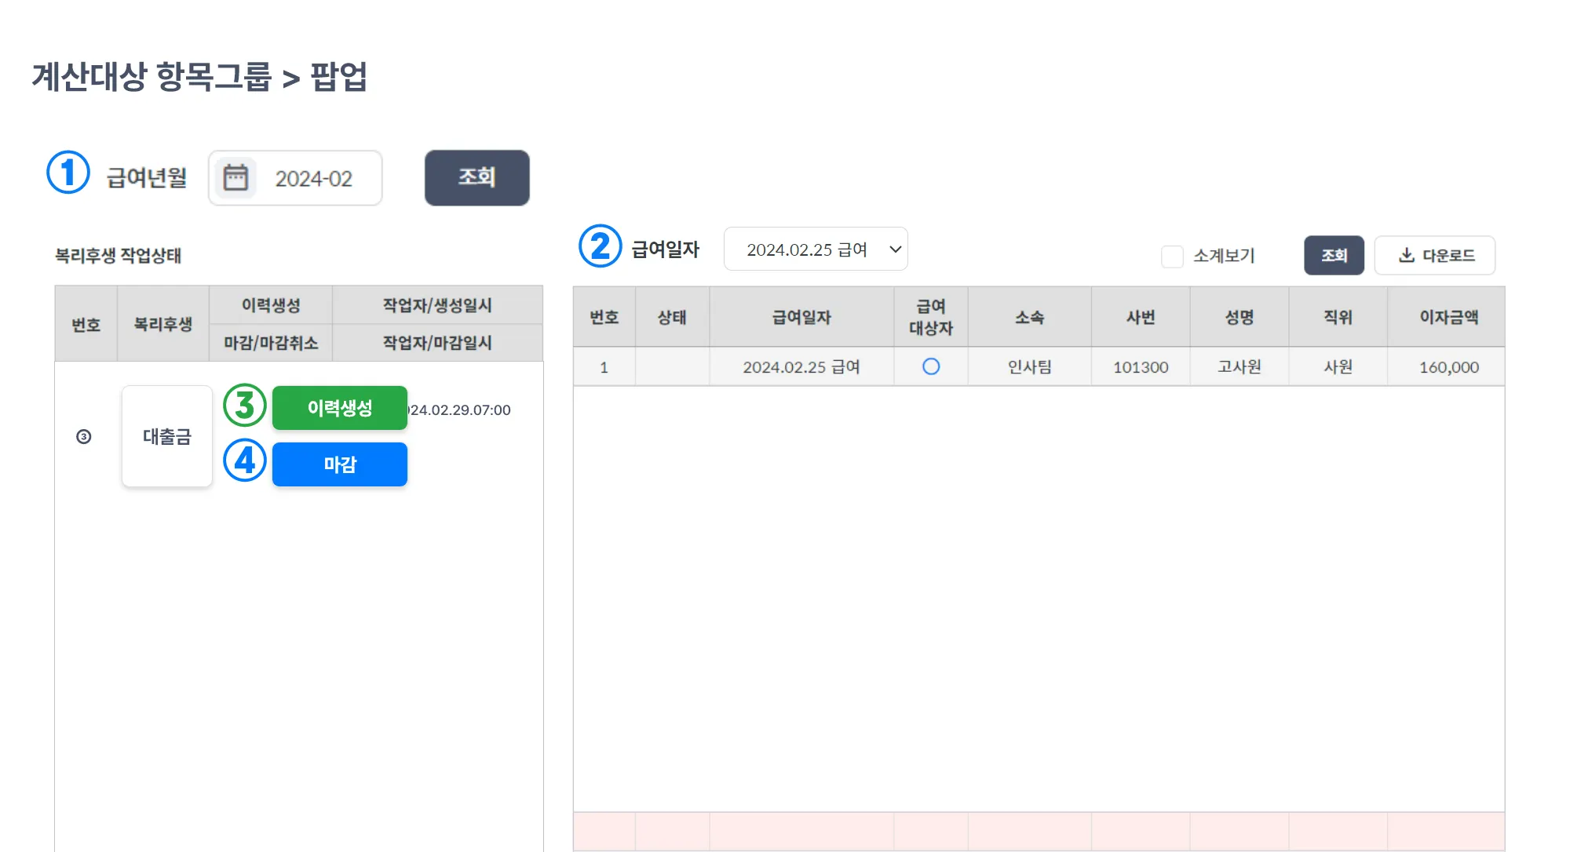The width and height of the screenshot is (1570, 852).
Task: Click the 이자금액 column header
Action: 1448,317
